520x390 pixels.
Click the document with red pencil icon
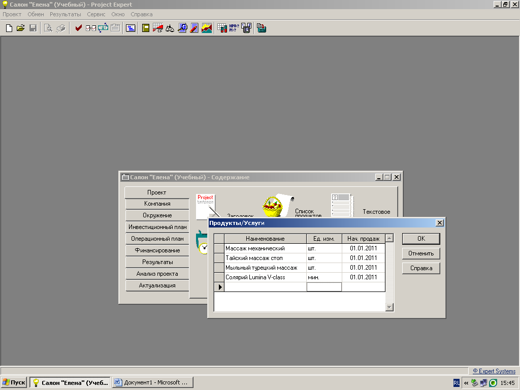pyautogui.click(x=194, y=28)
